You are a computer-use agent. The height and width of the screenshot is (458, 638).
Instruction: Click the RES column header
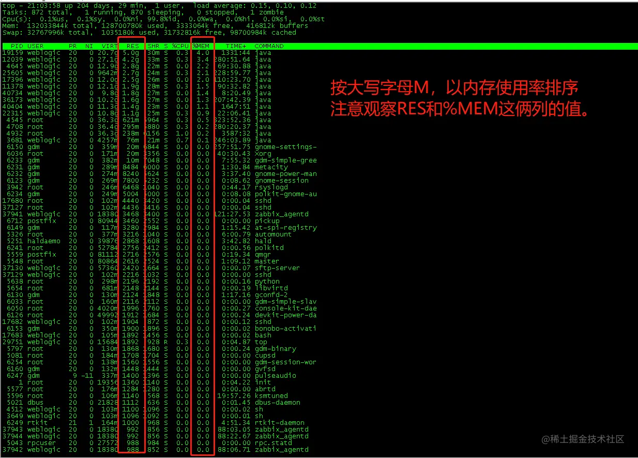click(x=132, y=46)
